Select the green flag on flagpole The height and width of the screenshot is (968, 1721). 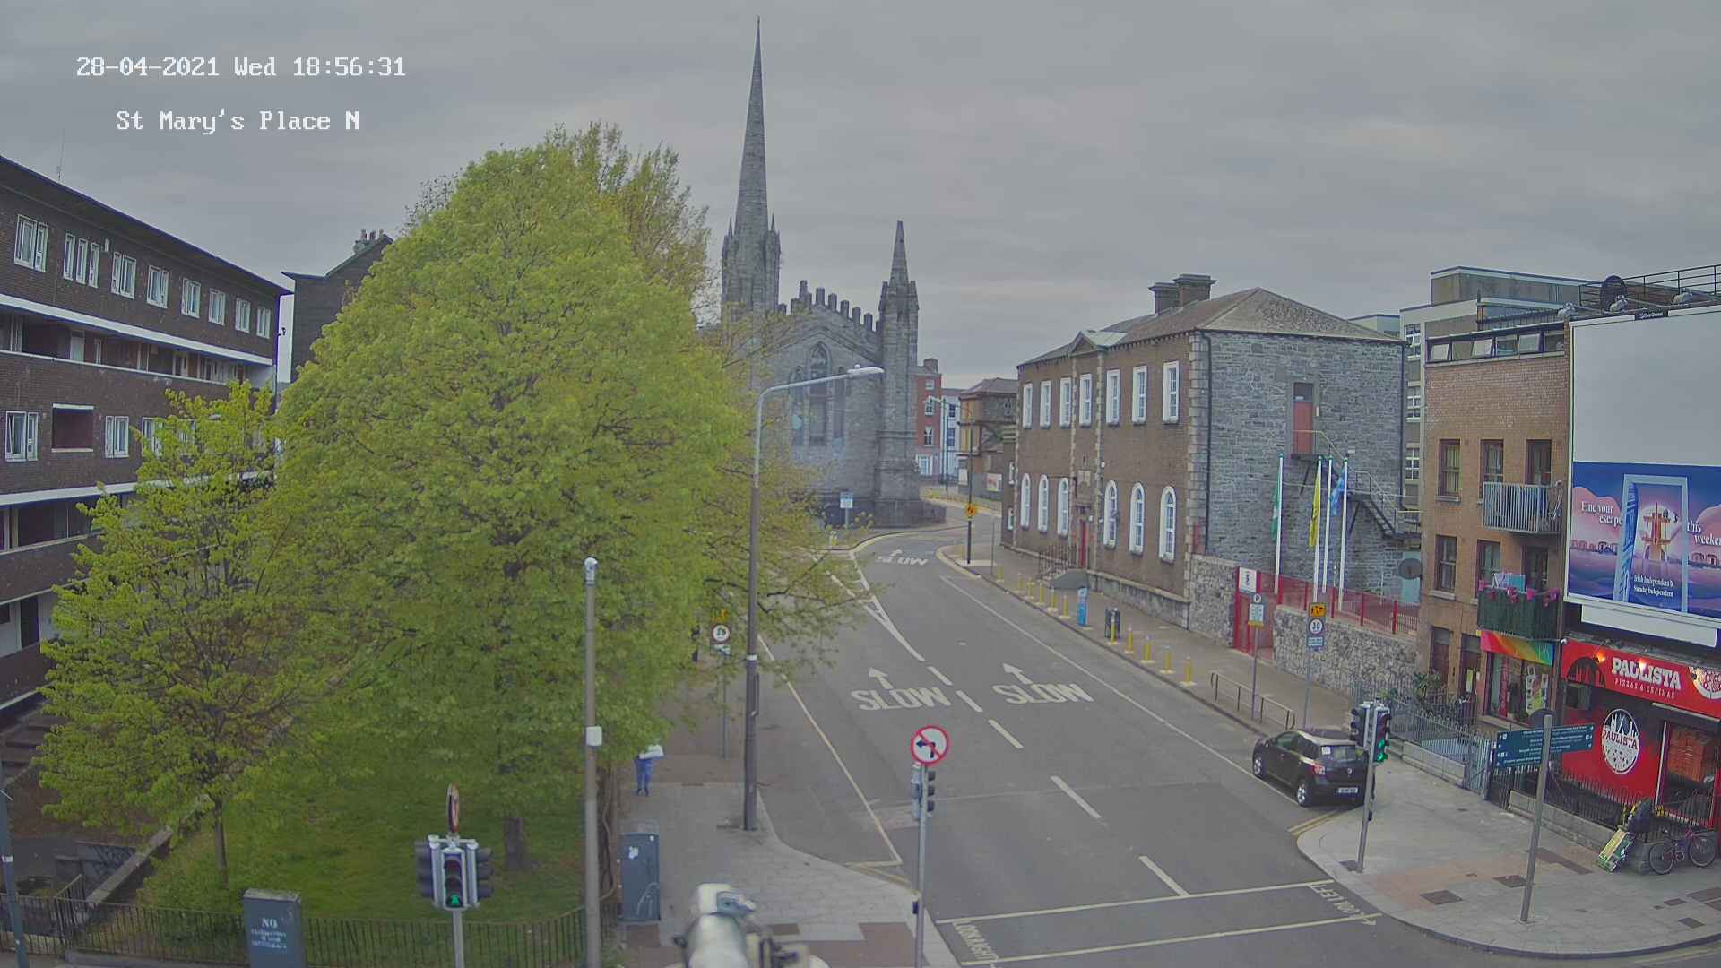click(x=1277, y=509)
